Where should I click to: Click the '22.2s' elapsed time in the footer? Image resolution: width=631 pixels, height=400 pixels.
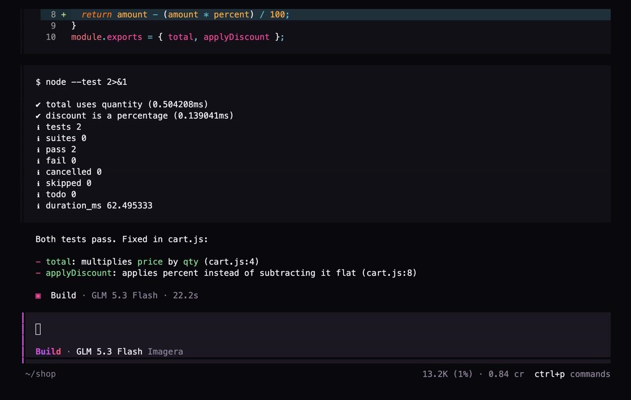tap(185, 296)
